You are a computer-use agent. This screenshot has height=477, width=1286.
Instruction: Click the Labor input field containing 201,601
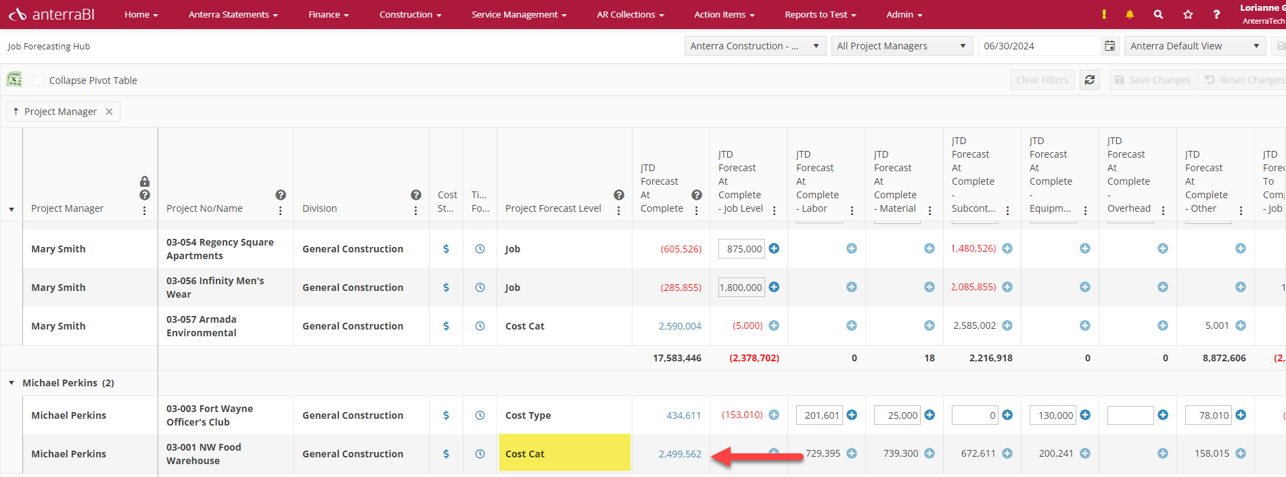pyautogui.click(x=819, y=415)
